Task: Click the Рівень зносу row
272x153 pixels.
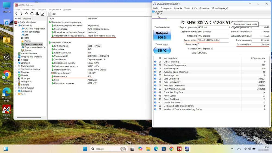Action: [71, 76]
